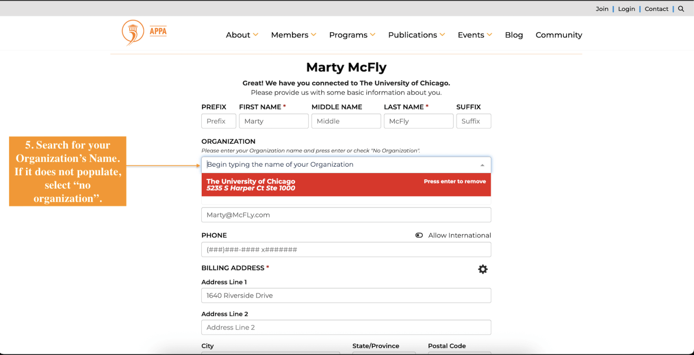Screen dimensions: 694x355
Task: Go to the Blog page
Action: click(514, 35)
